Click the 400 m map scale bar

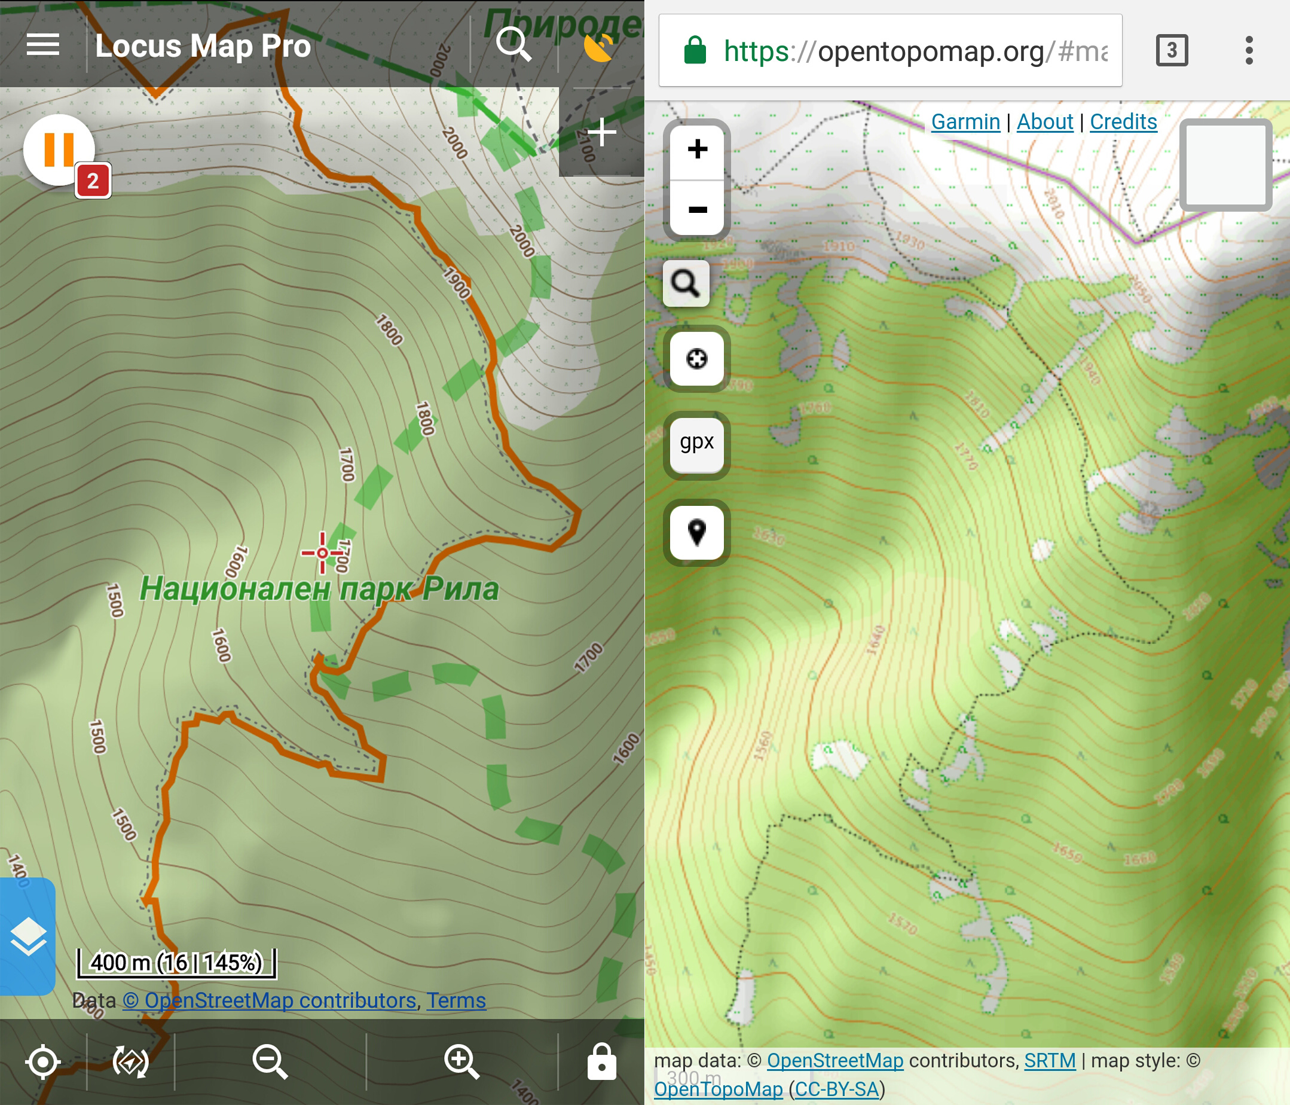[x=177, y=962]
